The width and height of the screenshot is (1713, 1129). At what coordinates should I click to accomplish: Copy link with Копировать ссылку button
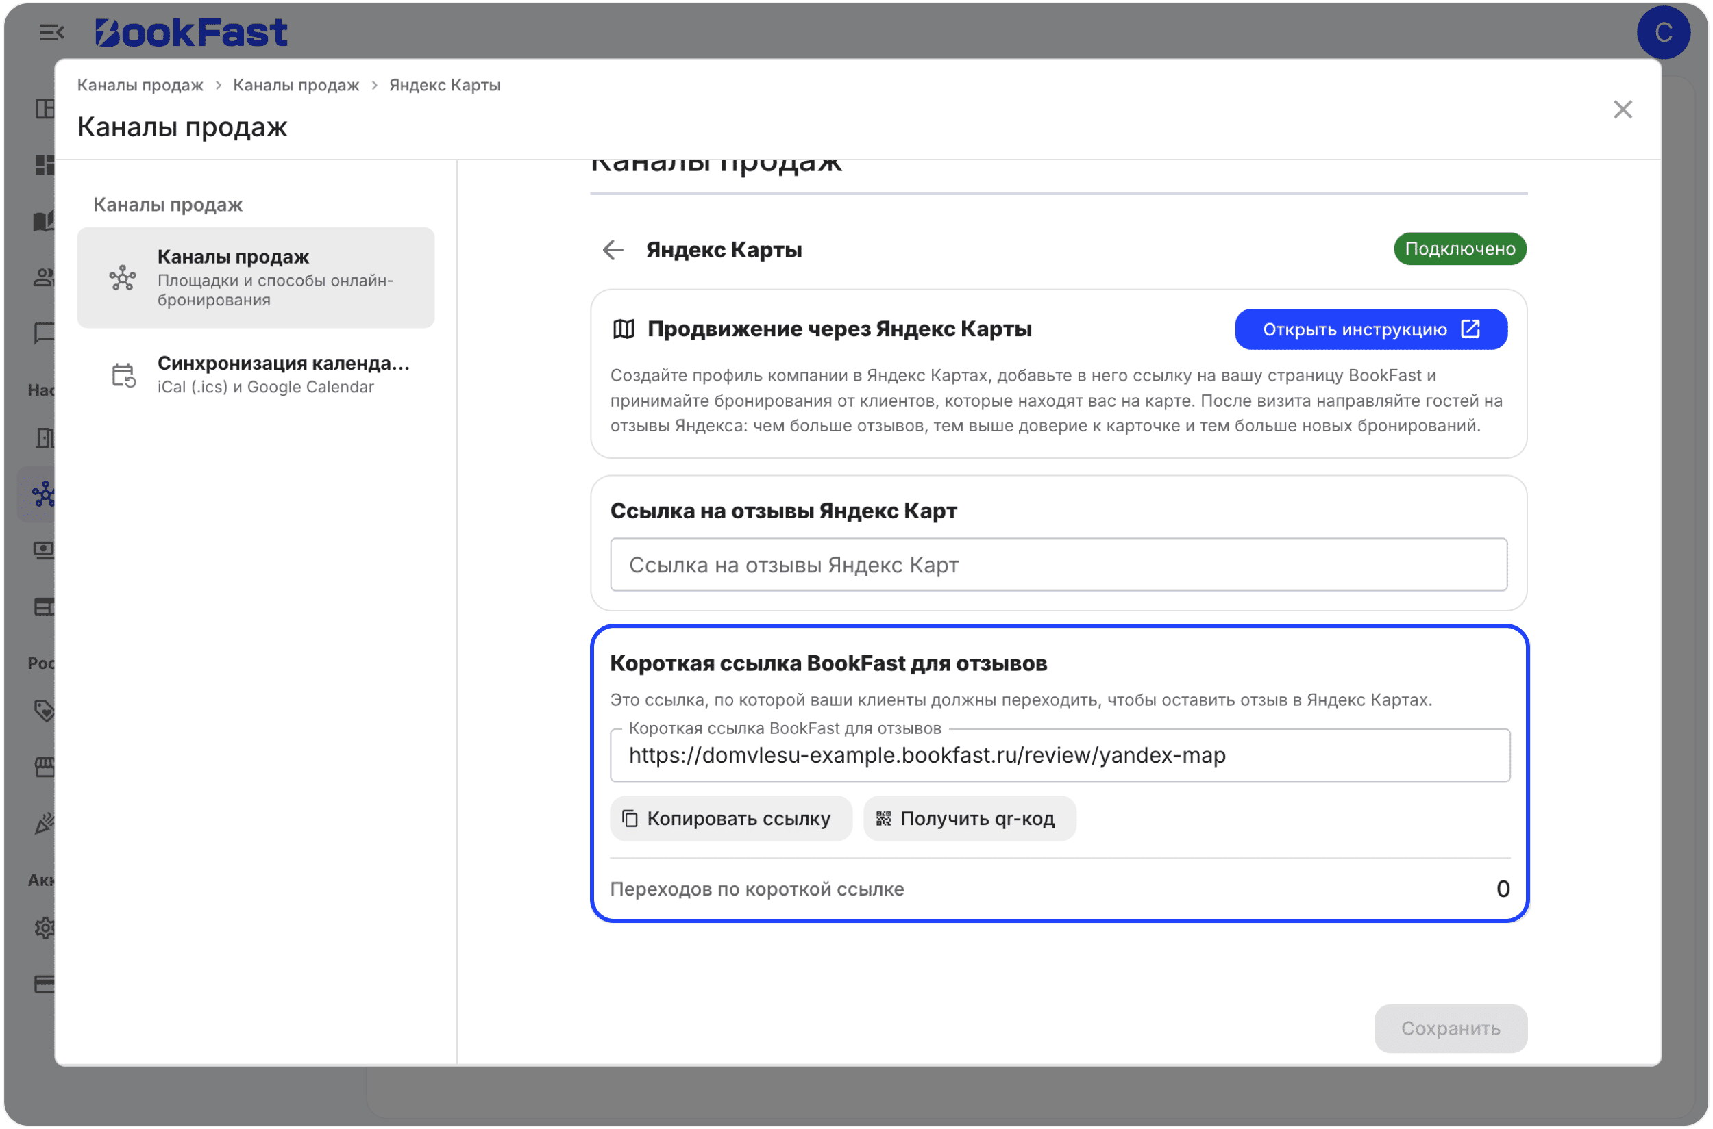pos(730,819)
